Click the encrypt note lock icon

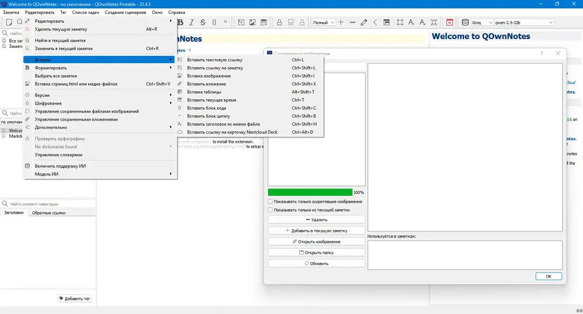click(279, 22)
